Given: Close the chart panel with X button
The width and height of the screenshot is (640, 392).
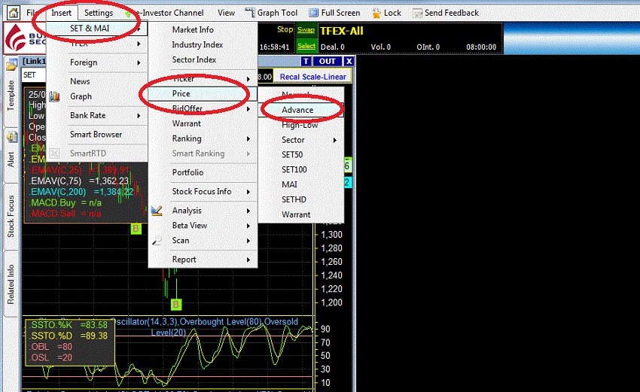Looking at the screenshot, I should point(349,61).
